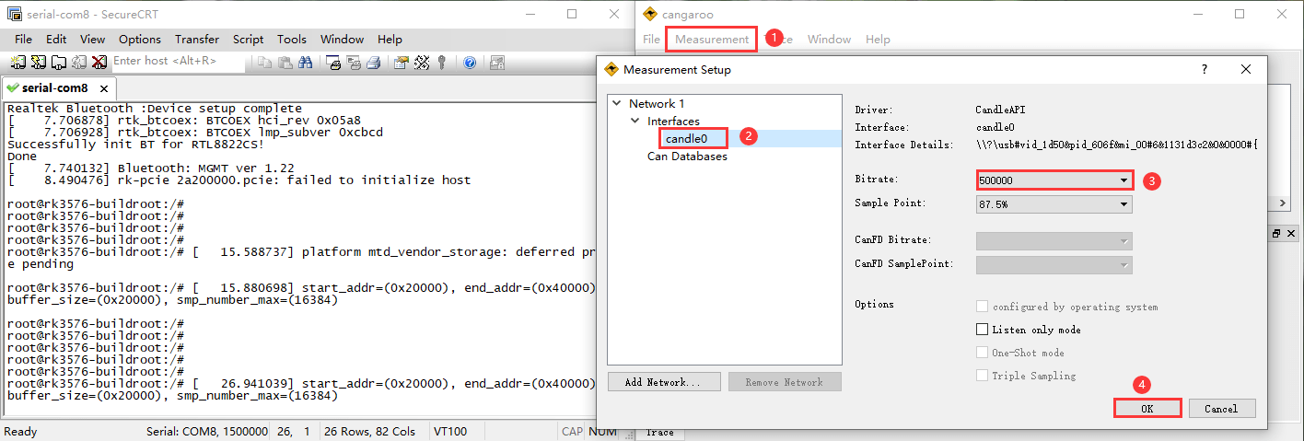Image resolution: width=1304 pixels, height=441 pixels.
Task: Open File menu in cangaroo
Action: 651,40
